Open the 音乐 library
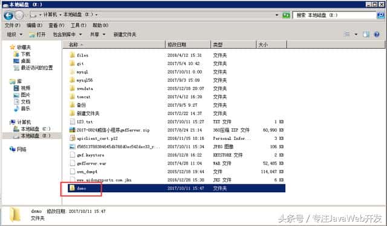Image resolution: width=387 pixels, height=226 pixels. (x=25, y=108)
